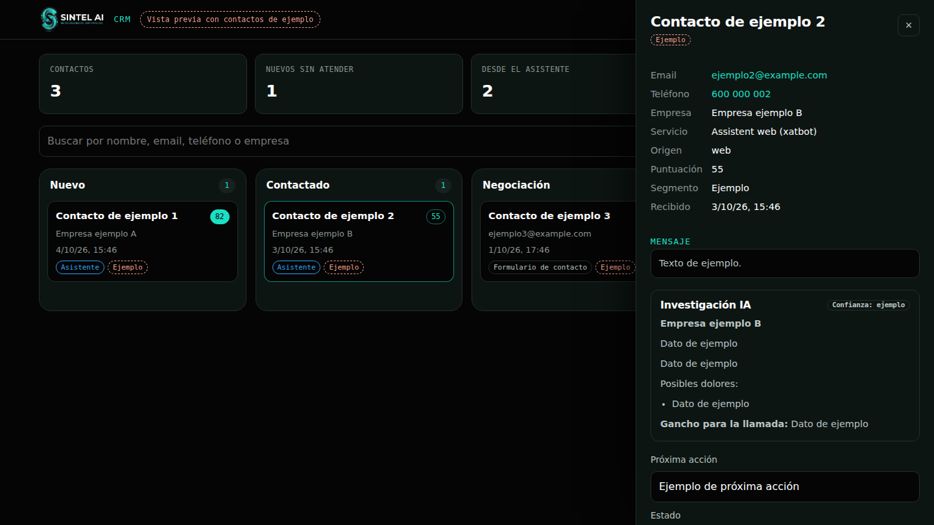Close the Contacto de ejemplo 2 panel

908,25
